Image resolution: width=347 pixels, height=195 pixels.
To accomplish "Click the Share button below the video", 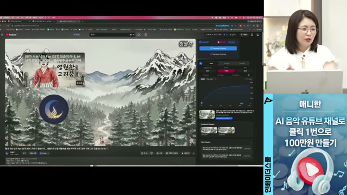I will (x=159, y=153).
